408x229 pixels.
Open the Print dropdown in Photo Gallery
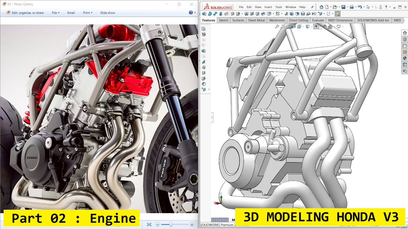88,13
